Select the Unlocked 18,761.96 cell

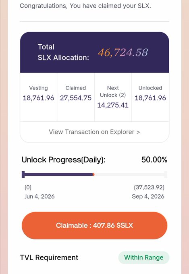click(x=150, y=97)
